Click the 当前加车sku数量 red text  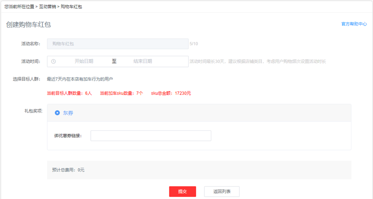(121, 93)
